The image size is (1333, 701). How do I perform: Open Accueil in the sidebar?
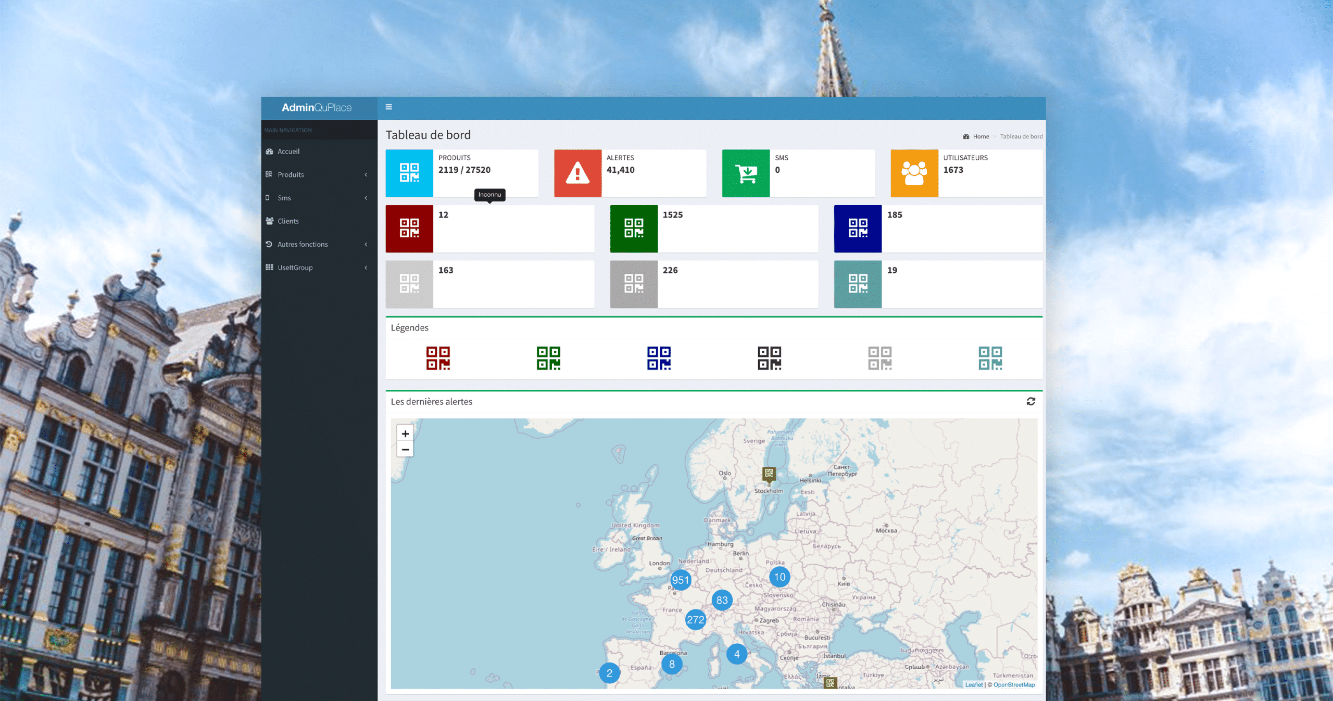pyautogui.click(x=319, y=151)
